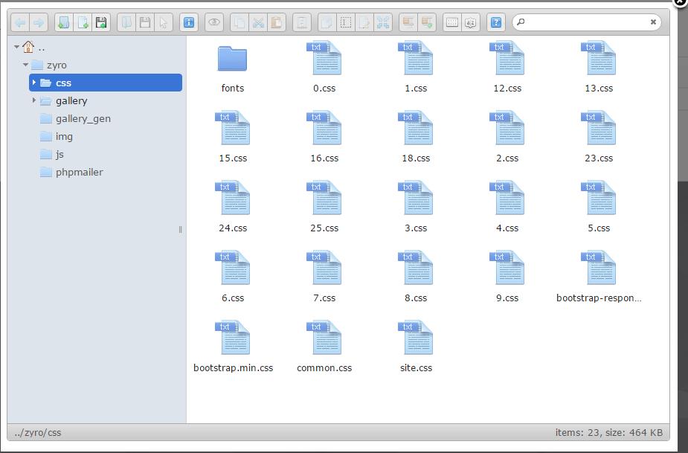Select the 16.css file

(x=324, y=137)
